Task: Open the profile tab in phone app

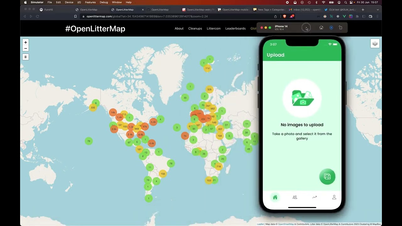Action: coord(334,197)
